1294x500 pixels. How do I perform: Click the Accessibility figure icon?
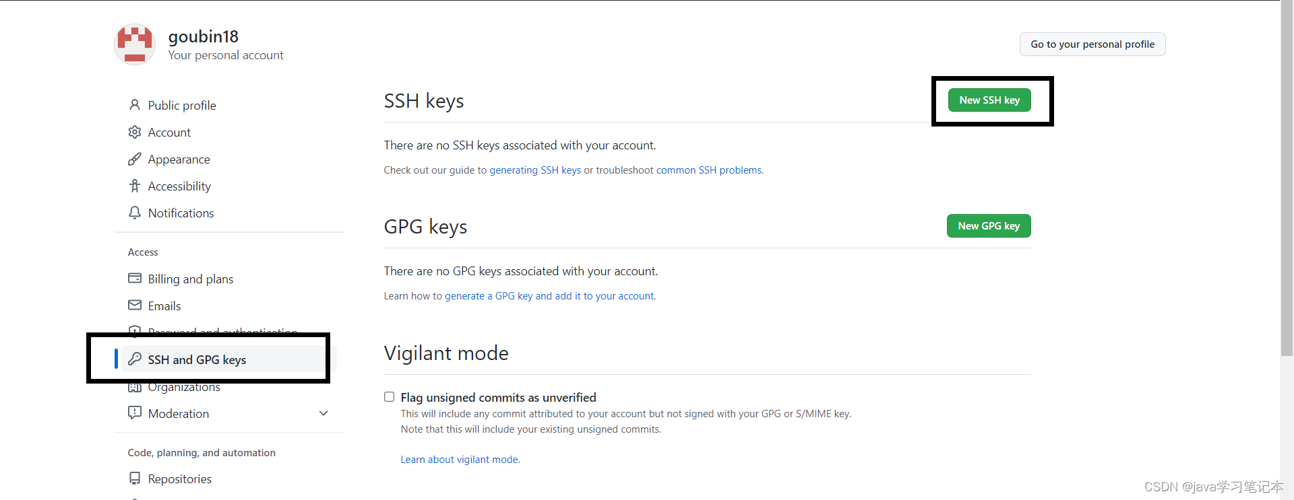tap(135, 186)
